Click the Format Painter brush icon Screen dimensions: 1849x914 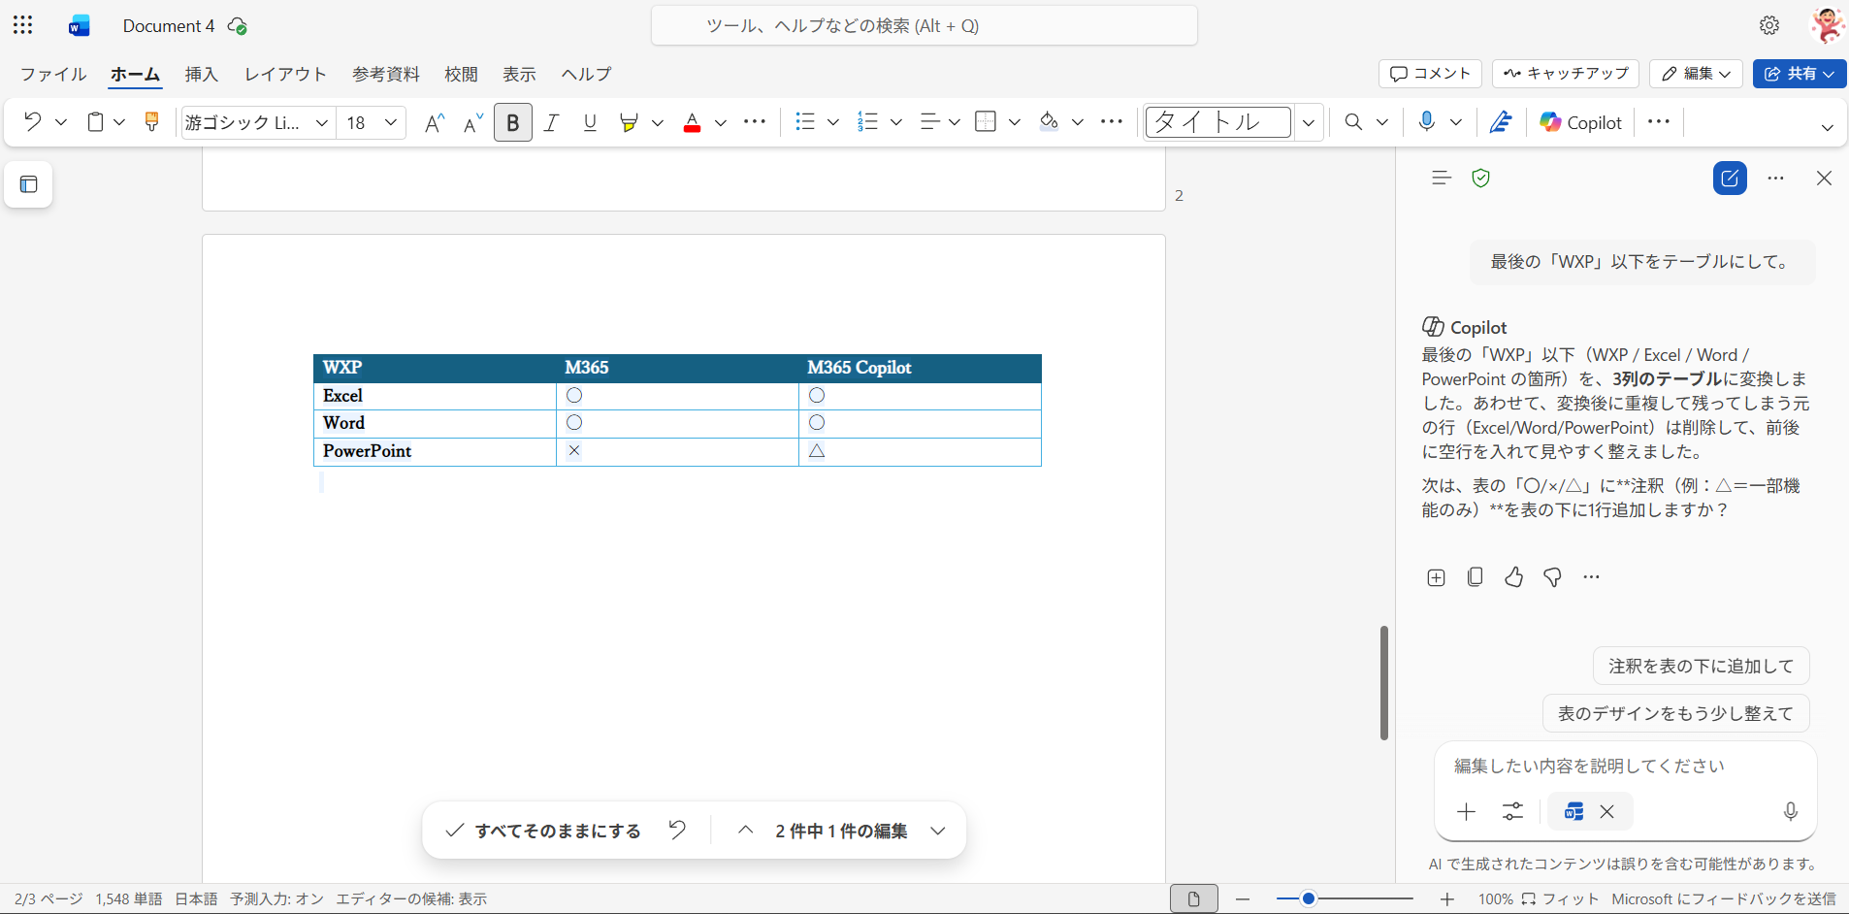pos(151,122)
